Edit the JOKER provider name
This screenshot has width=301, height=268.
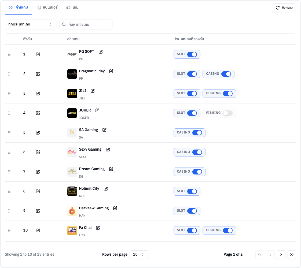pos(97,110)
